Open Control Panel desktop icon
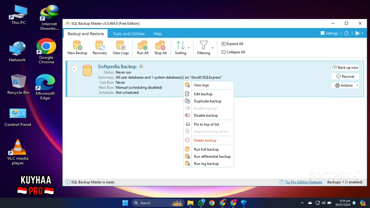370x208 pixels. coord(18,117)
